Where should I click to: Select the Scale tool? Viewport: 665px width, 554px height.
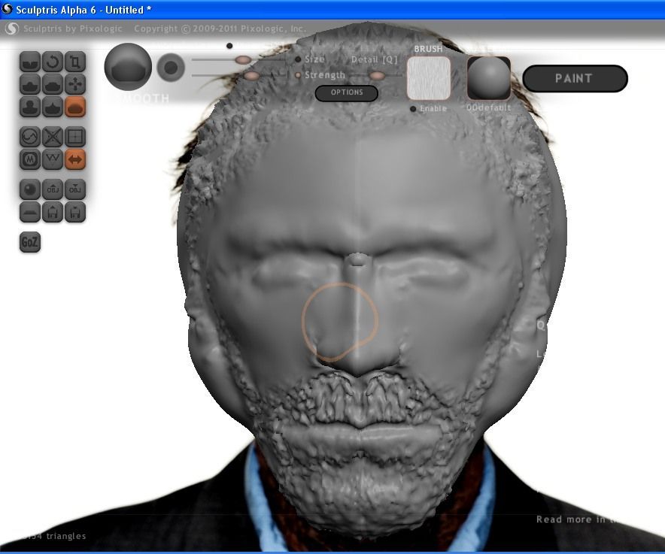[x=74, y=62]
